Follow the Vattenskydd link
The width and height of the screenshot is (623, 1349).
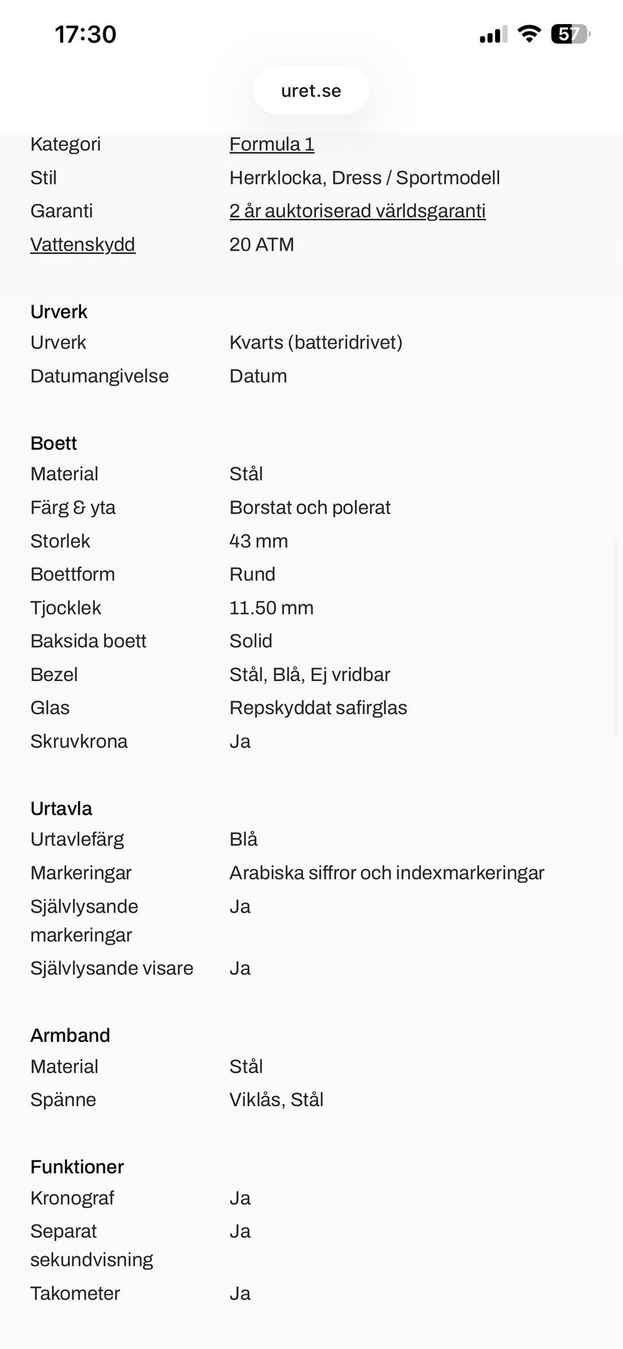82,245
